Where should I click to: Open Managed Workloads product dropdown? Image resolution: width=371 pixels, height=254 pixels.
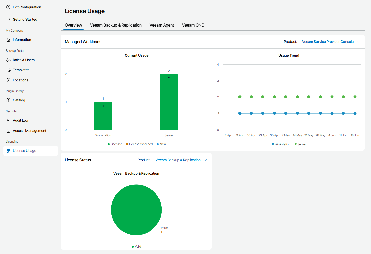[x=331, y=42]
